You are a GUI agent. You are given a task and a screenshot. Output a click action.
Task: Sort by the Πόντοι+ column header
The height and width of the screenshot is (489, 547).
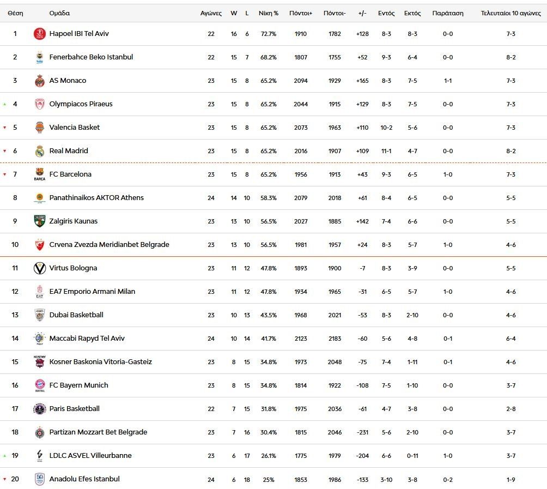(x=301, y=13)
